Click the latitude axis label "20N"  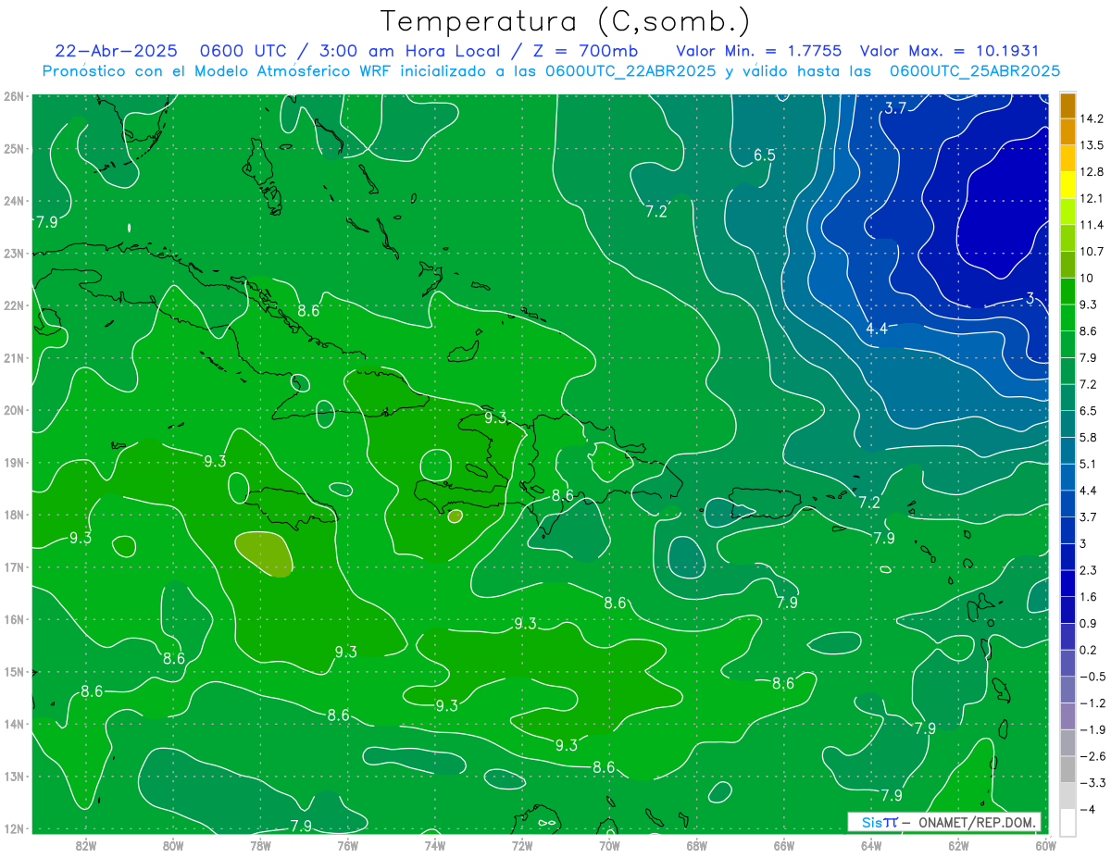[14, 410]
